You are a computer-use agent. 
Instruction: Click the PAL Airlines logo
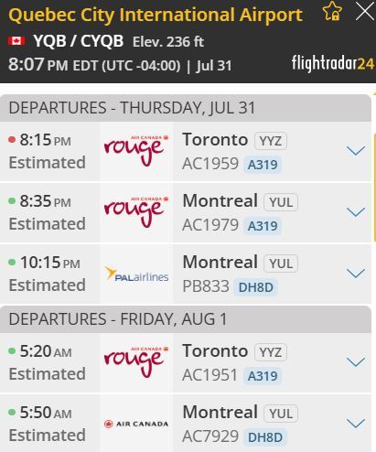(x=136, y=274)
